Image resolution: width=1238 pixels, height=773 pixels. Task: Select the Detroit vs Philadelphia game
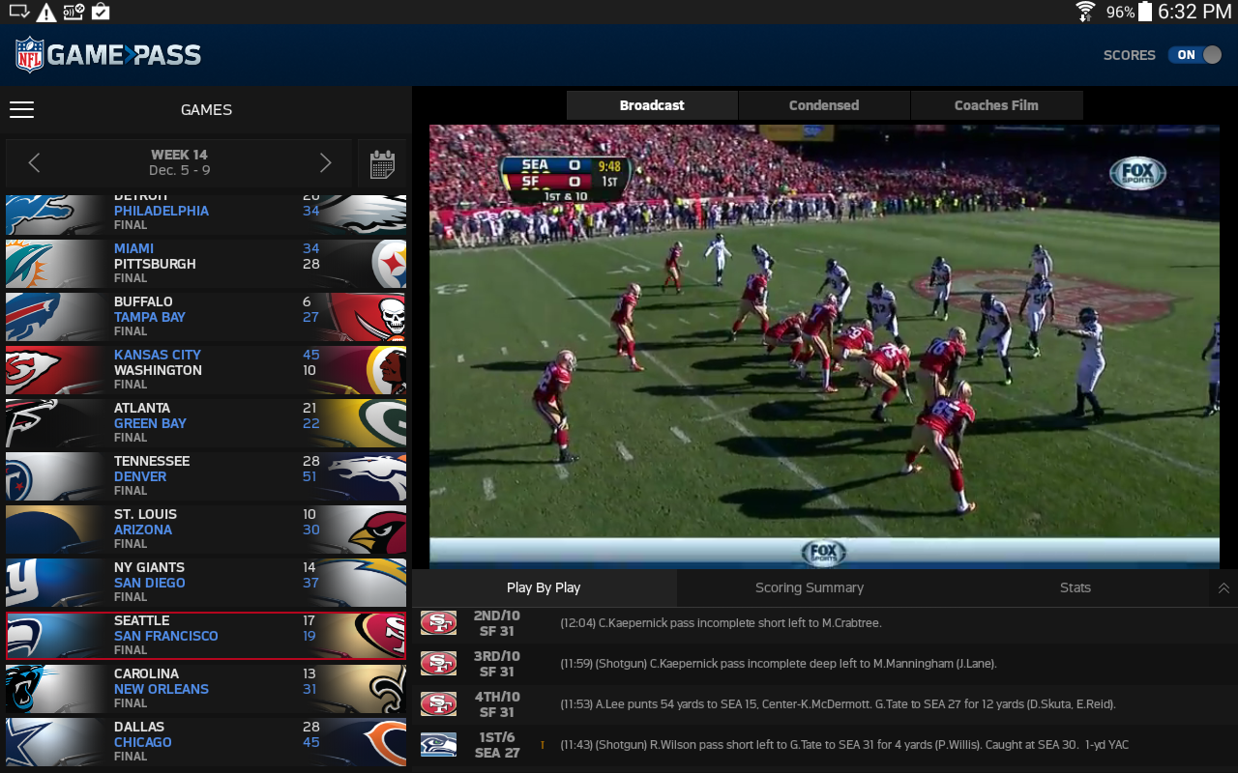point(206,215)
